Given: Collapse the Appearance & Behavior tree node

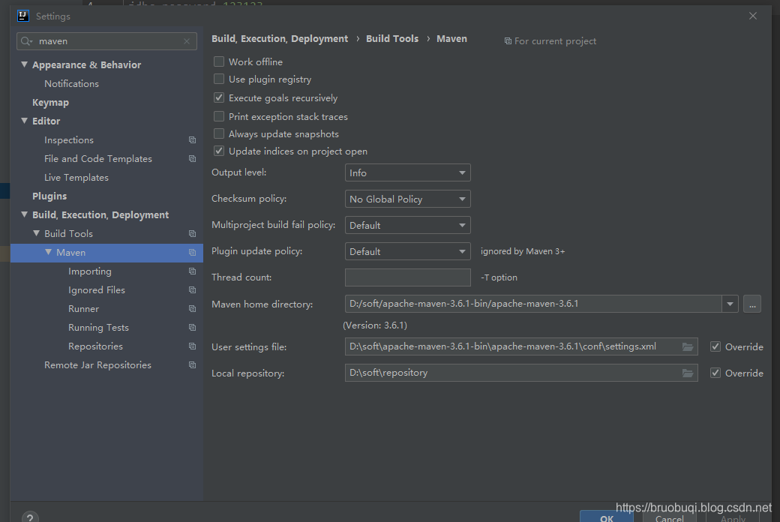Looking at the screenshot, I should point(24,64).
